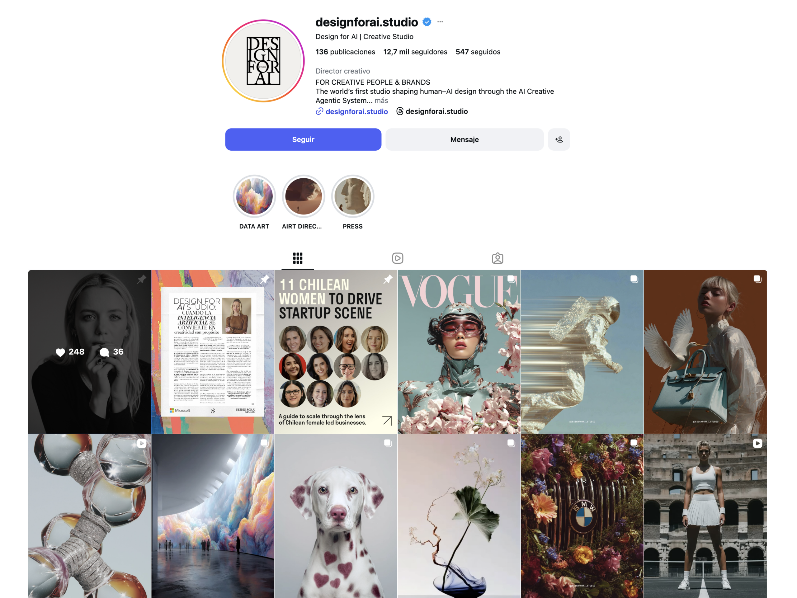Expand the bio with the 'más' link

tap(381, 101)
